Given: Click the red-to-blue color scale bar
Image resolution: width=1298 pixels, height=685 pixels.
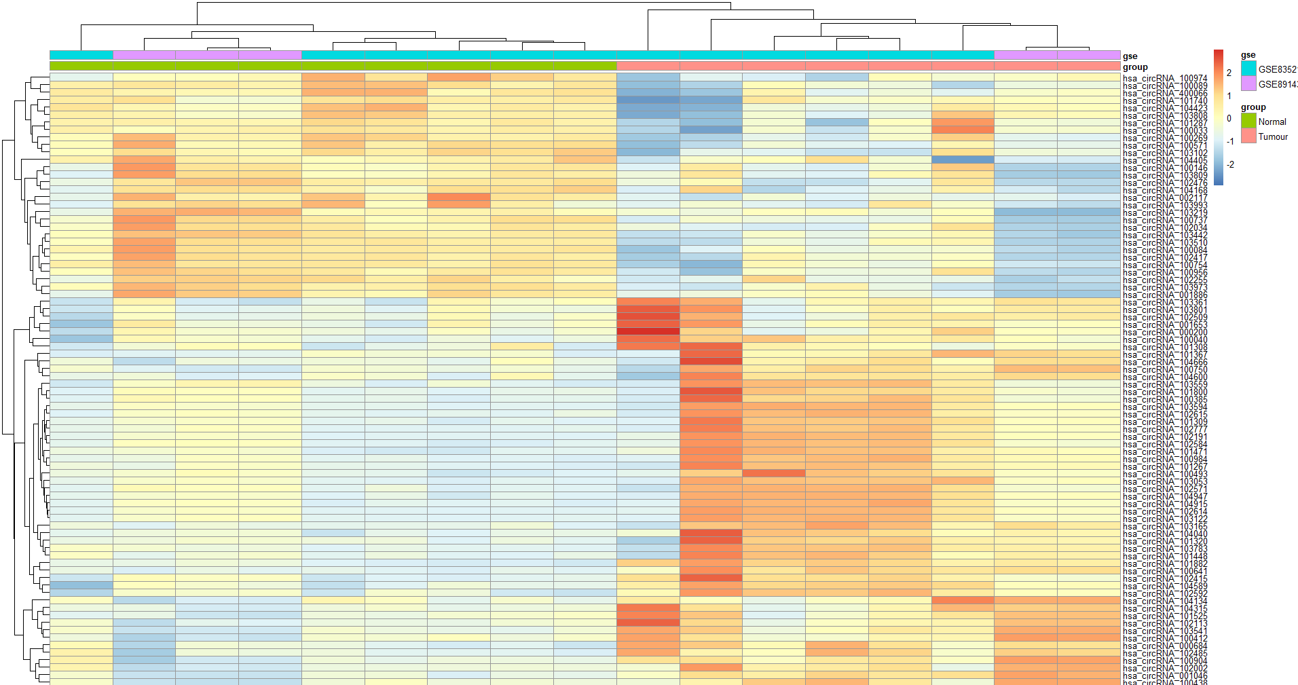Looking at the screenshot, I should click(x=1219, y=117).
